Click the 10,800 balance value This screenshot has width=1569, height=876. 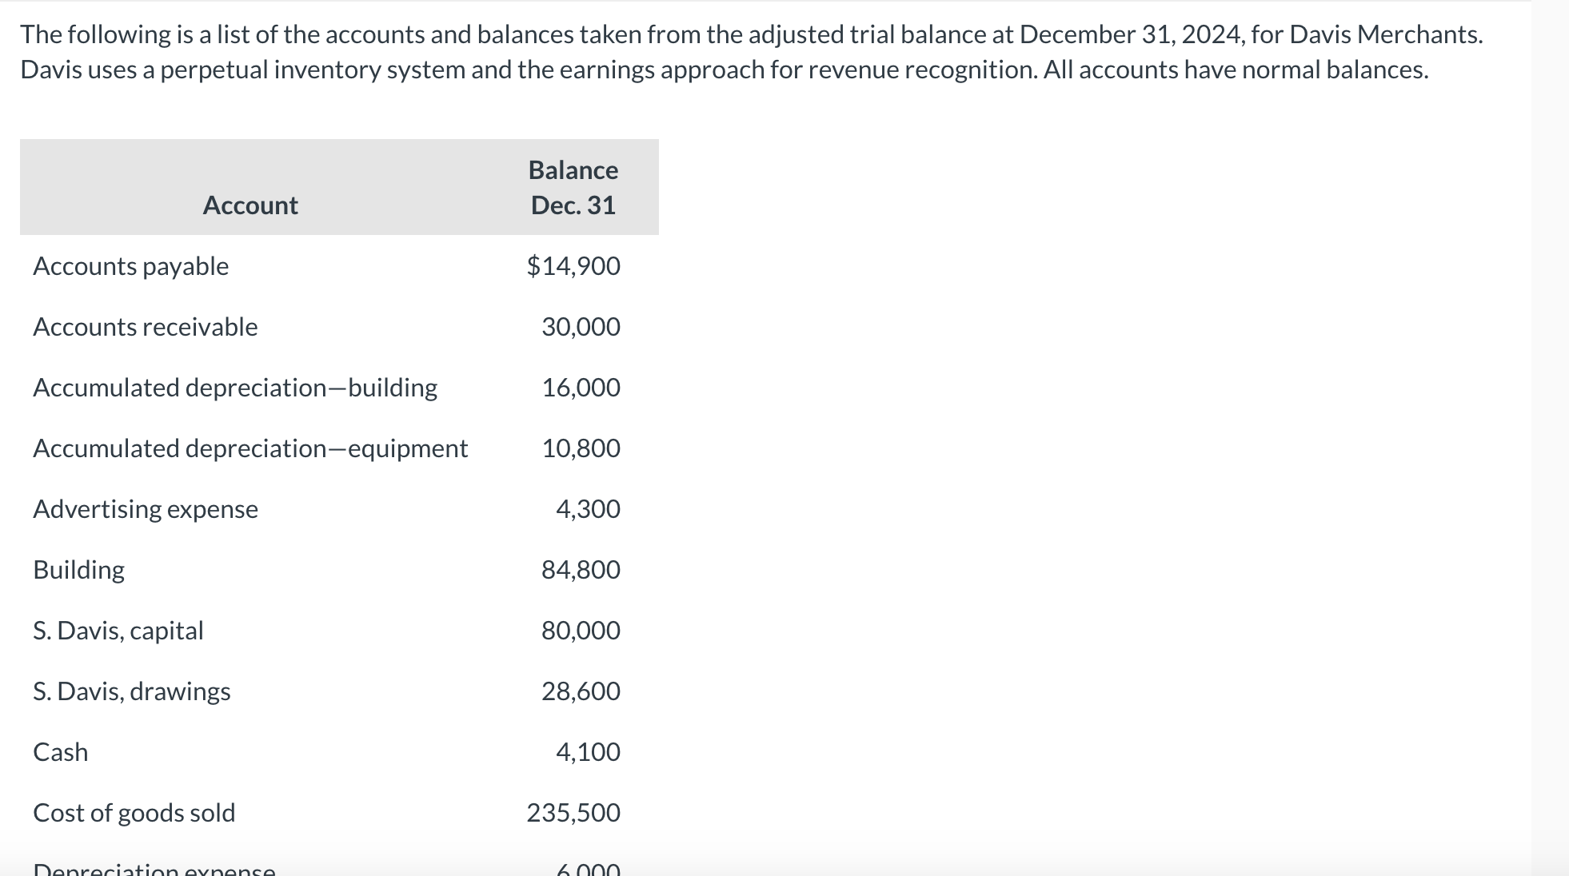click(581, 448)
